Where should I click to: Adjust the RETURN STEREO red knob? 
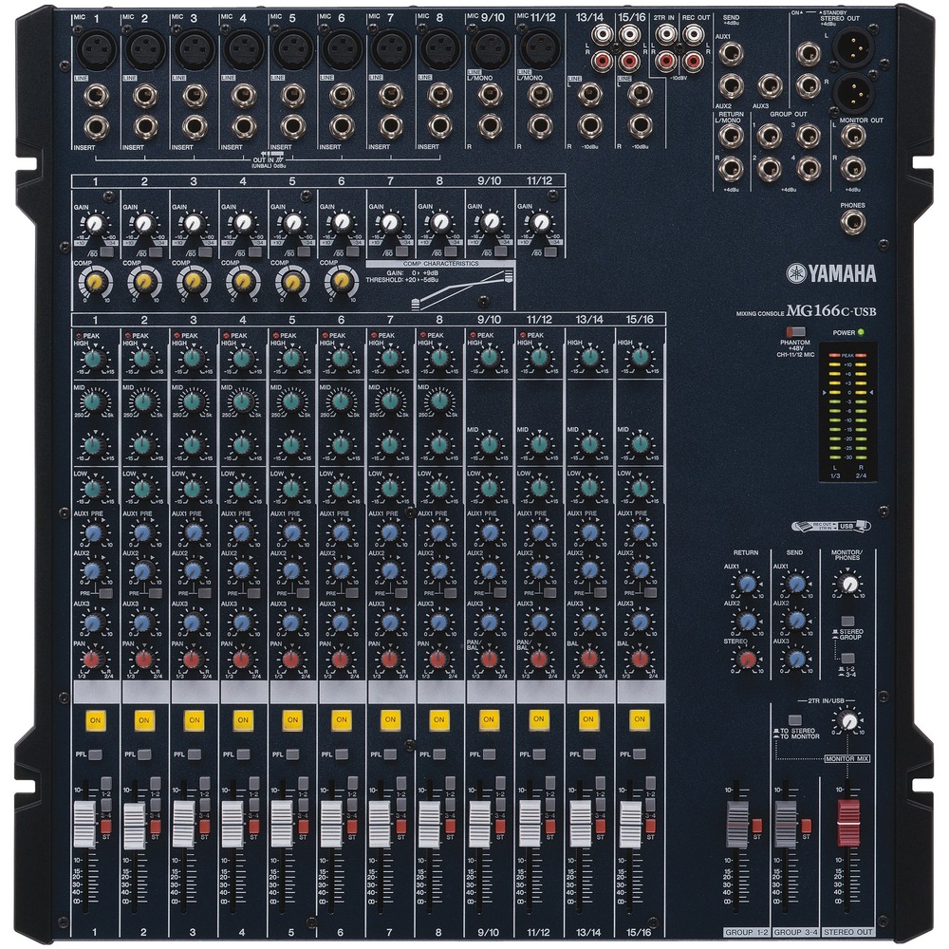(x=748, y=660)
